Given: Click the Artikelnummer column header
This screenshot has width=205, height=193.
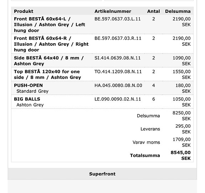Looking at the screenshot, I should pyautogui.click(x=113, y=11).
